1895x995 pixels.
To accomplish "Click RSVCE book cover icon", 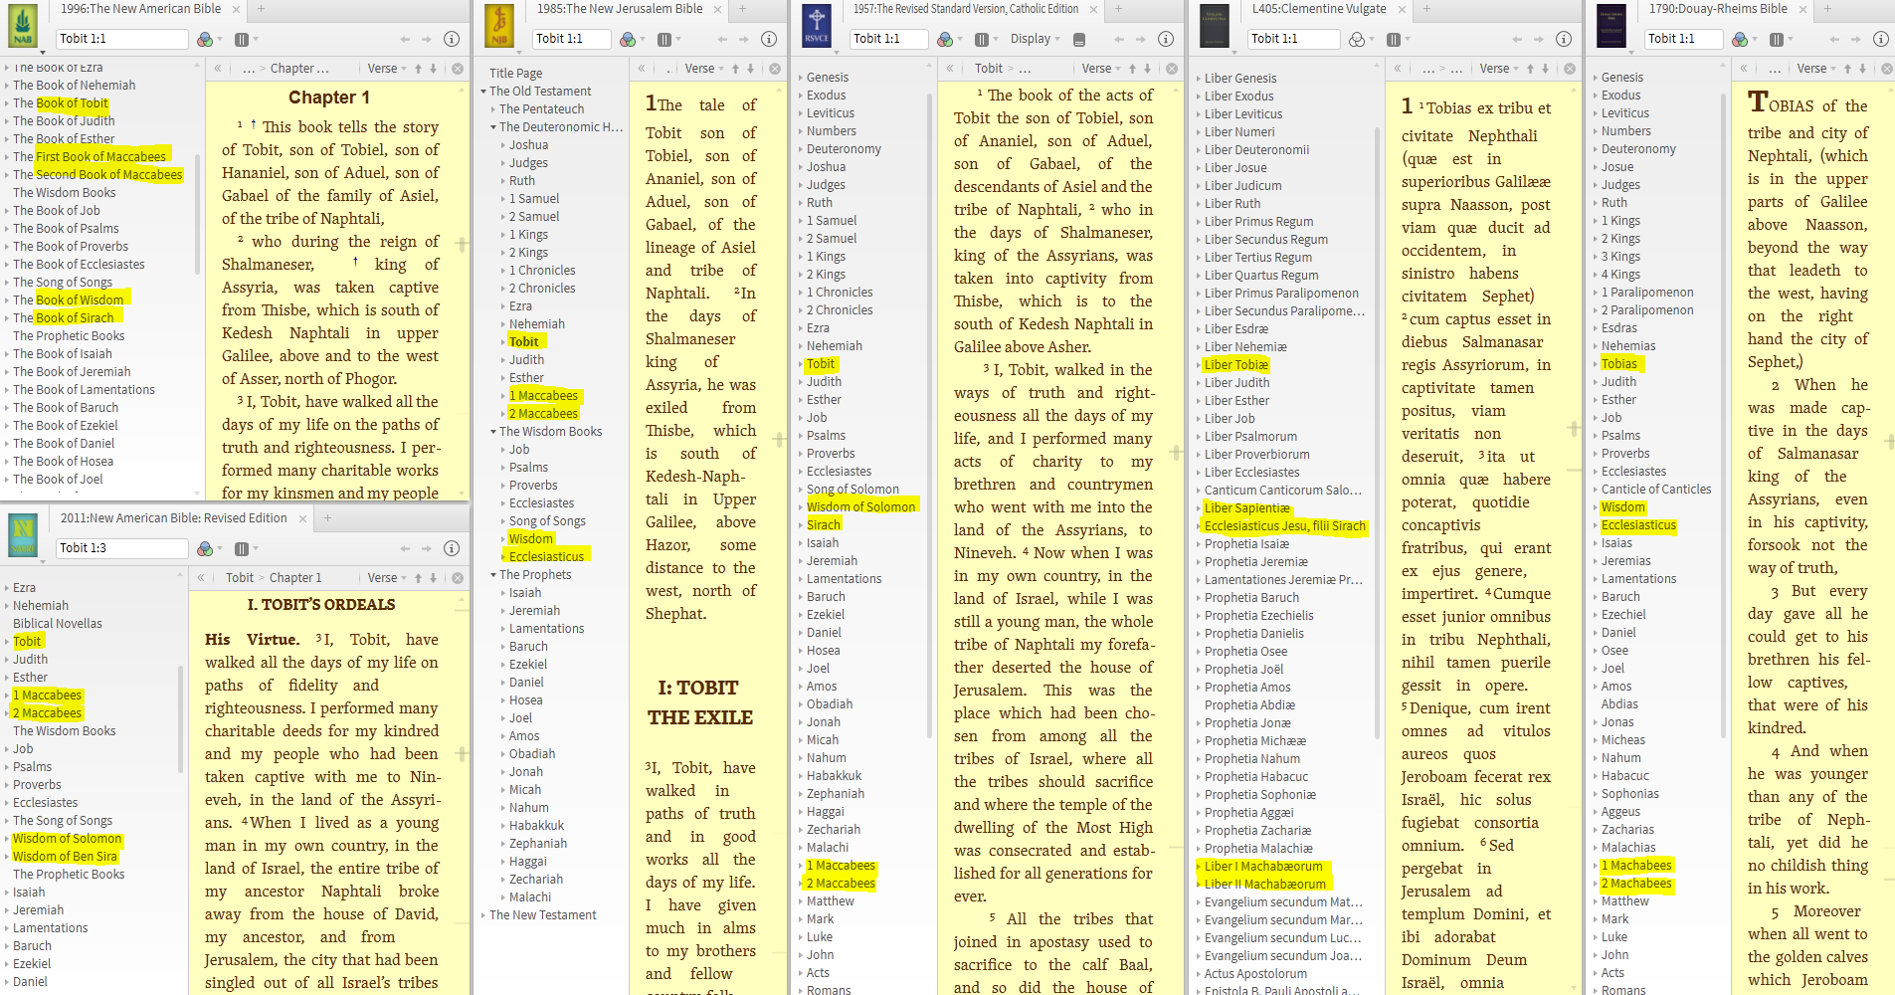I will point(817,26).
